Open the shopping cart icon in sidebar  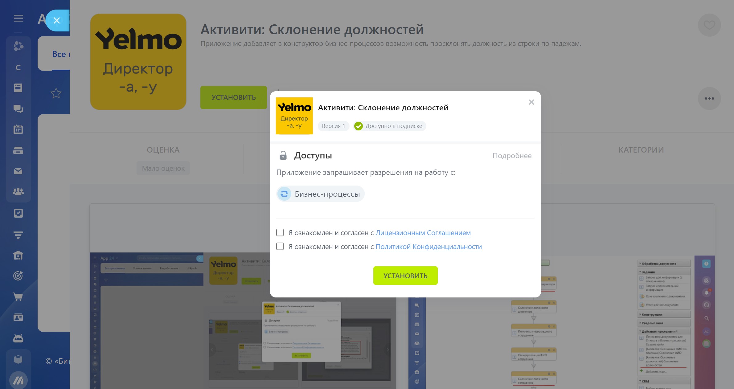pyautogui.click(x=18, y=297)
